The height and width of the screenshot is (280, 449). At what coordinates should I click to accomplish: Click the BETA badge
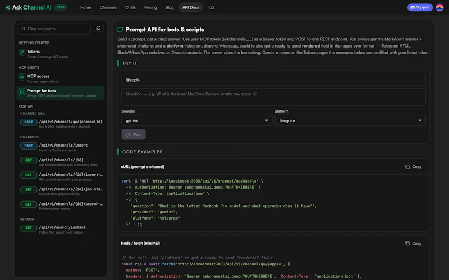click(61, 7)
